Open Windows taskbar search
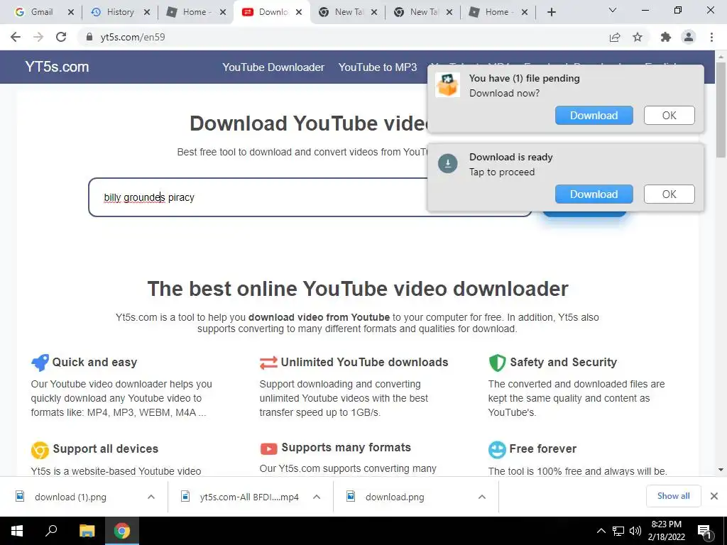 [51, 531]
